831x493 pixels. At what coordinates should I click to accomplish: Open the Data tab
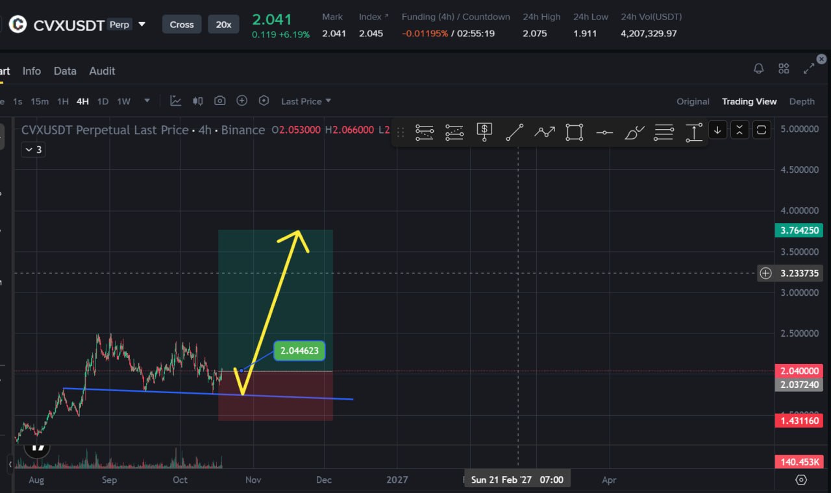[65, 71]
